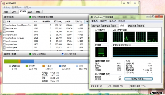Sort processes by the 影像 column header
The image size is (165, 95).
tap(18, 22)
